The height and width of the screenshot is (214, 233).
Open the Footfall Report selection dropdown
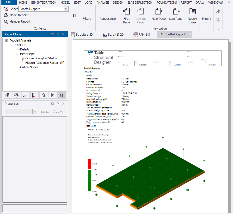[x=66, y=9]
